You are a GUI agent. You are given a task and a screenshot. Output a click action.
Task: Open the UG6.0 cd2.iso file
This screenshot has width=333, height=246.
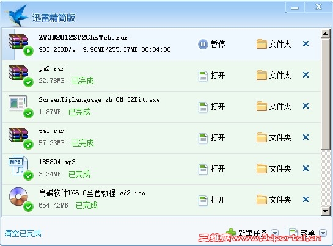[212, 200]
